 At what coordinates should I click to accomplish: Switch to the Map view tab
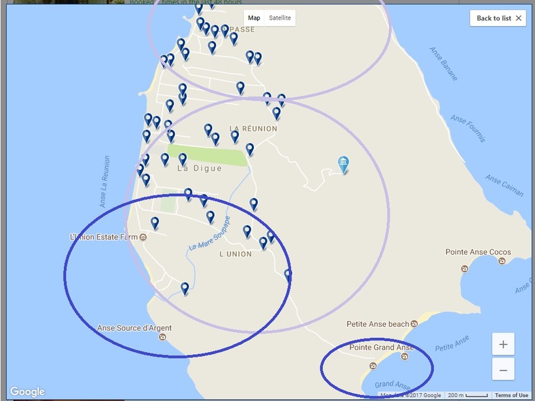[254, 18]
